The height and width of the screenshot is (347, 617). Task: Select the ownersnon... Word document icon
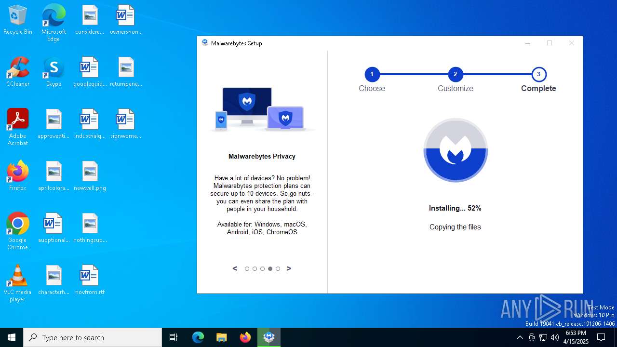126,20
